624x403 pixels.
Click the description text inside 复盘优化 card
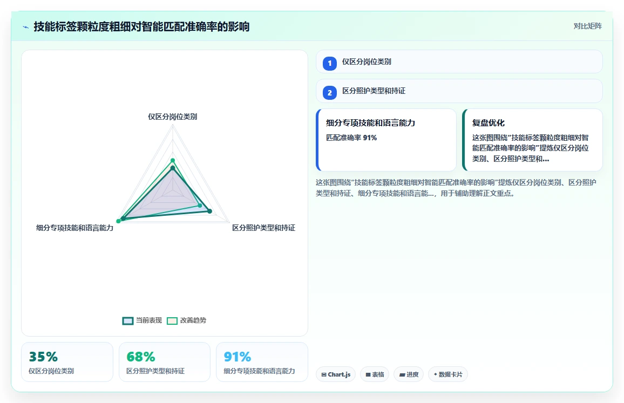point(531,148)
